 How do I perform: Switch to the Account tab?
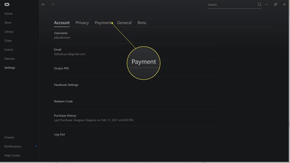tap(62, 23)
